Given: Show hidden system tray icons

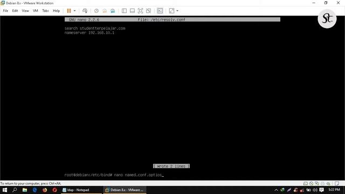Looking at the screenshot, I should click(276, 190).
